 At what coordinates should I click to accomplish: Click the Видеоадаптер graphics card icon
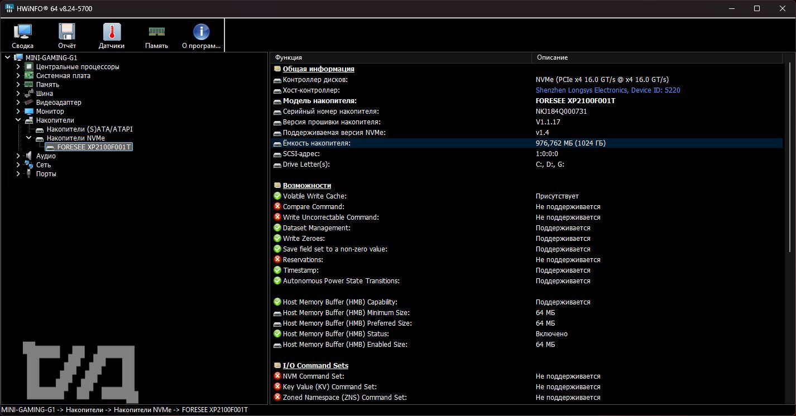pos(29,103)
